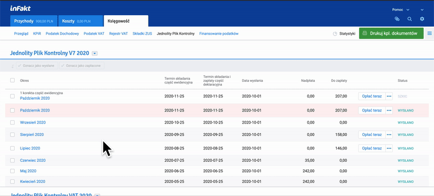Open the Kwiecień 2020 link
The height and width of the screenshot is (196, 434).
tap(33, 181)
